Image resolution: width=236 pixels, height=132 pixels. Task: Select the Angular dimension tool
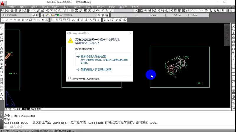[x=59, y=11]
